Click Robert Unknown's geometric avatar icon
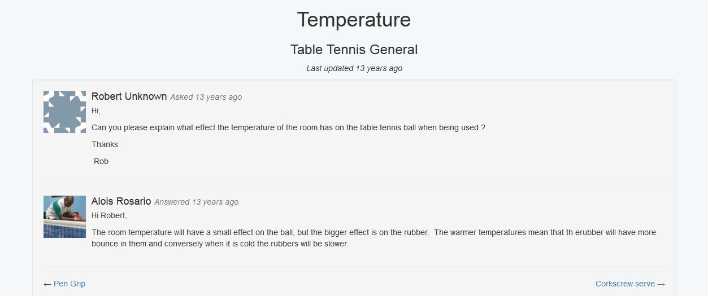Image resolution: width=708 pixels, height=296 pixels. (x=64, y=112)
